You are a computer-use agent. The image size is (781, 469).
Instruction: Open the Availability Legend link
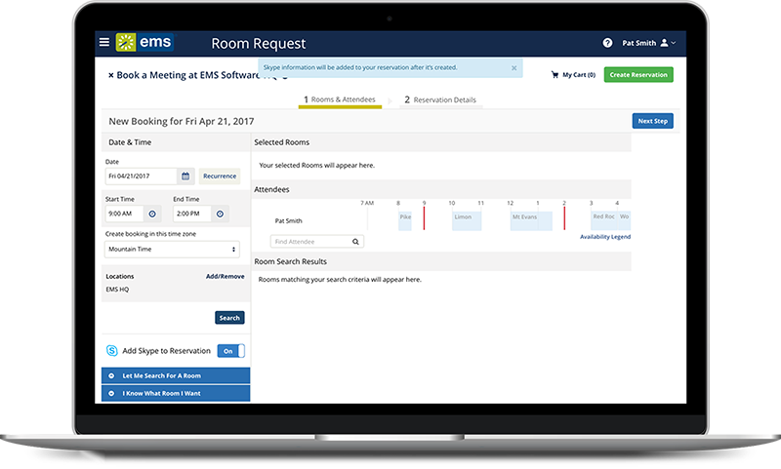tap(605, 237)
